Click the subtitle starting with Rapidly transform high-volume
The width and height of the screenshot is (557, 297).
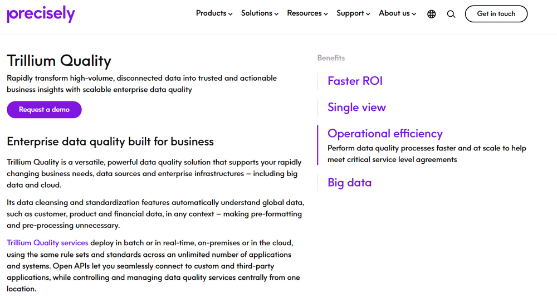click(x=141, y=84)
